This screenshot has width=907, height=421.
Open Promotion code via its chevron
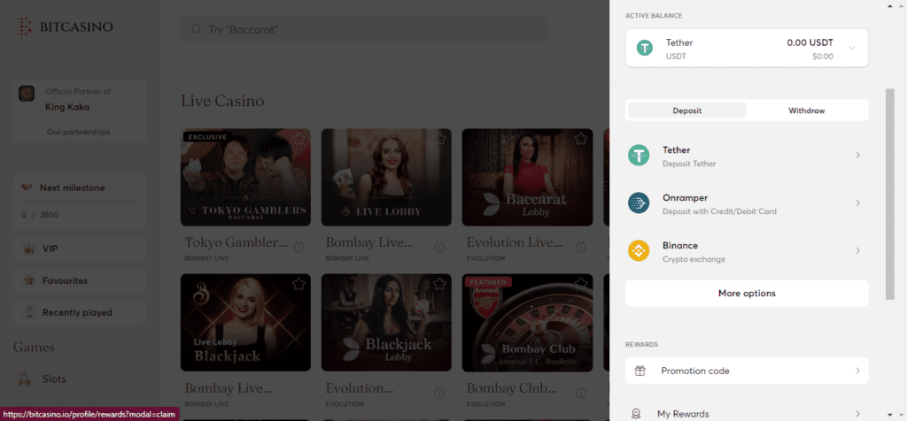(x=857, y=371)
